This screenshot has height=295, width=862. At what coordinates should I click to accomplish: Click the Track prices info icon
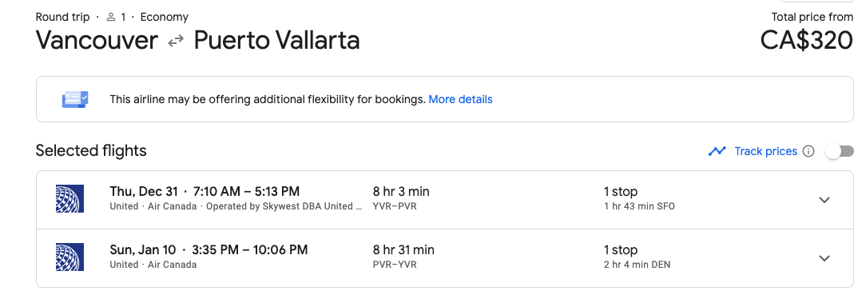(808, 151)
